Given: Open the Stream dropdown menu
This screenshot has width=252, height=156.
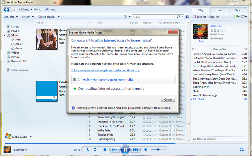Looking at the screenshot, I should click(x=28, y=17).
